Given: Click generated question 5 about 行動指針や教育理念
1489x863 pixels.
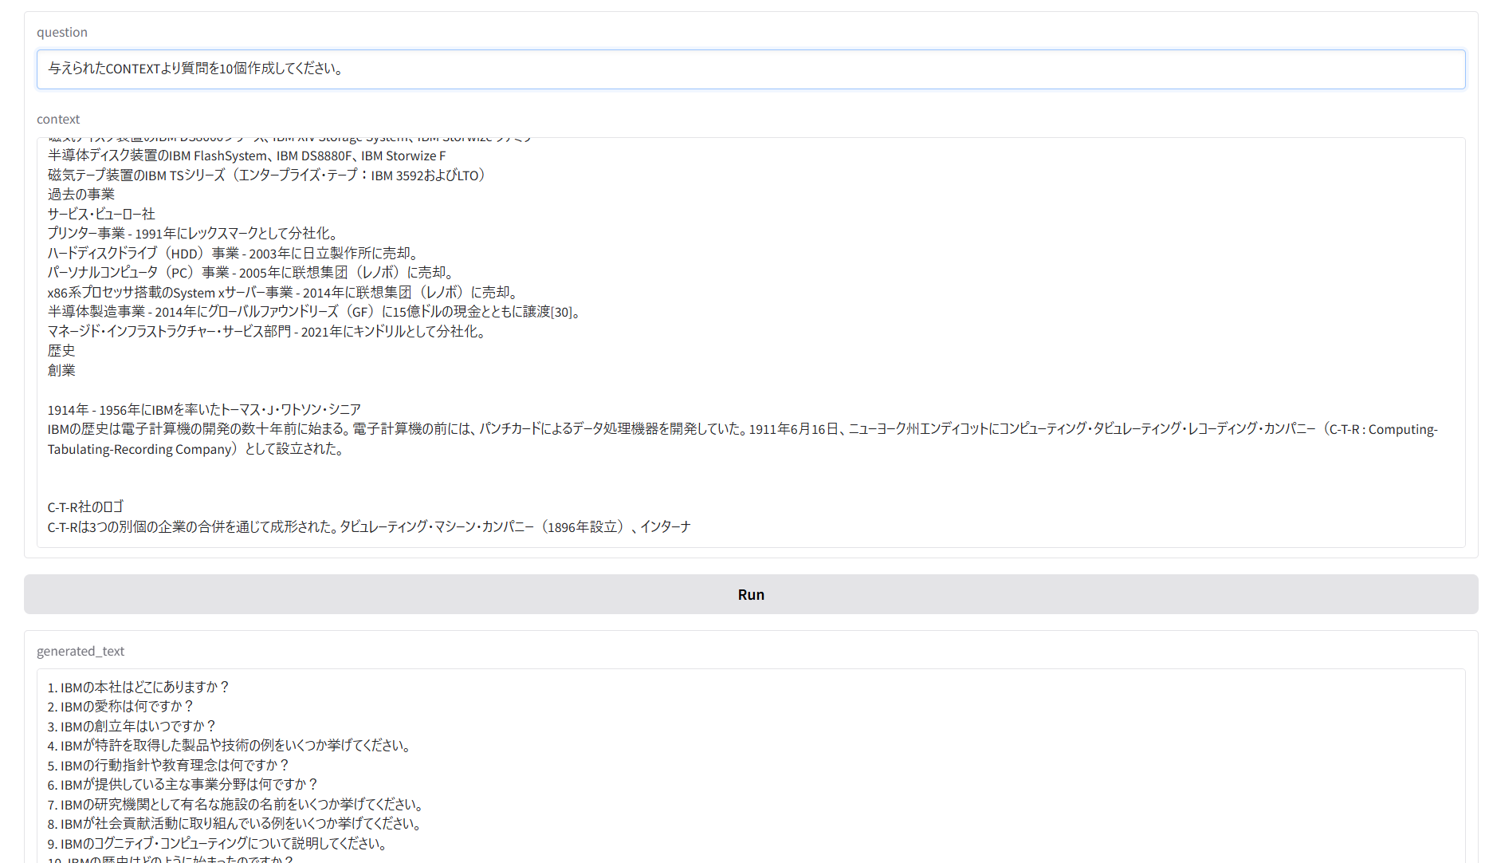Looking at the screenshot, I should coord(168,765).
